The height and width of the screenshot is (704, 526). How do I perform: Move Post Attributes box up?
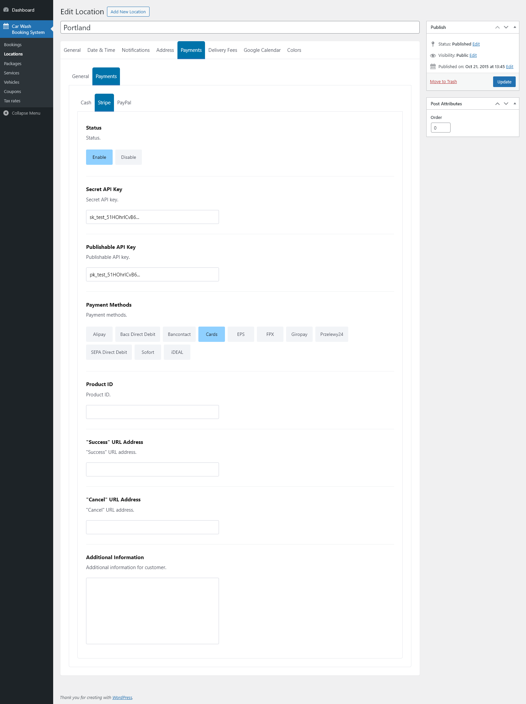coord(497,104)
